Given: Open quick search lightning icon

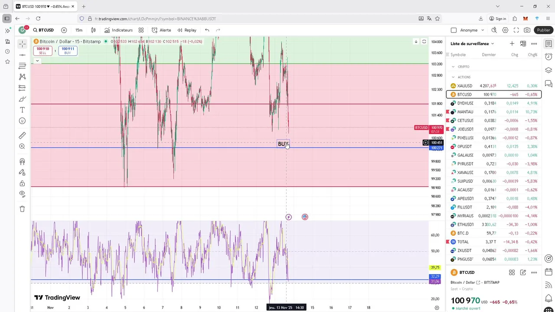Looking at the screenshot, I should [x=494, y=30].
